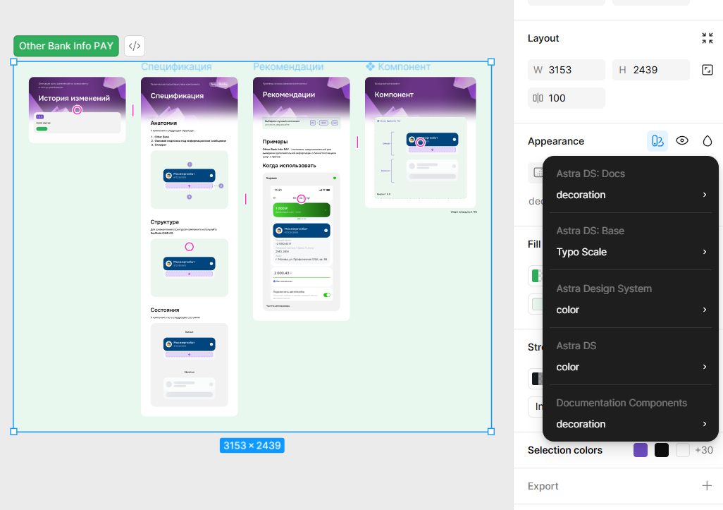
Task: Select the 'Спецификация' frame card on canvas
Action: pos(190,246)
